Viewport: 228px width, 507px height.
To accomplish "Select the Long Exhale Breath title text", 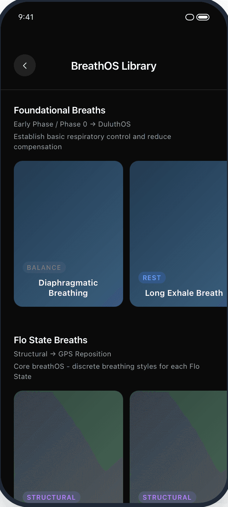I will point(184,293).
